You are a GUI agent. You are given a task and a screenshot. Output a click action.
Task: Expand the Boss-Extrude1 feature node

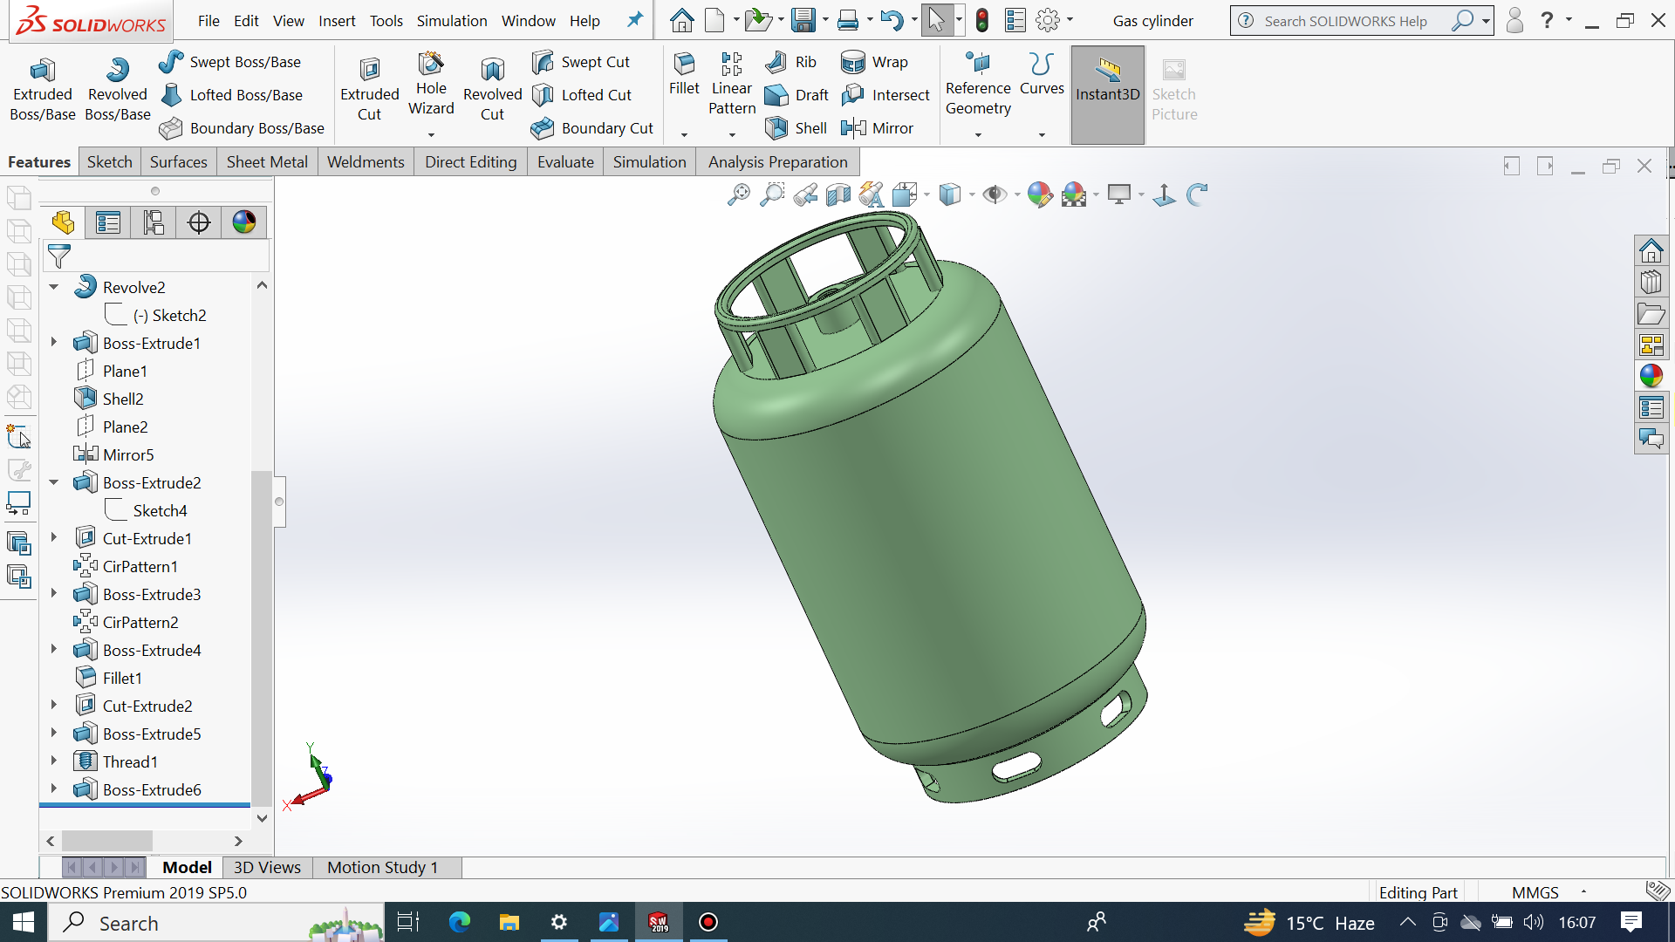54,342
